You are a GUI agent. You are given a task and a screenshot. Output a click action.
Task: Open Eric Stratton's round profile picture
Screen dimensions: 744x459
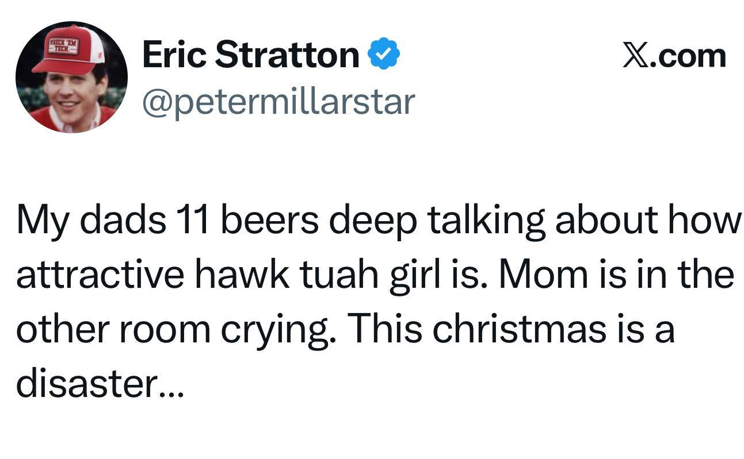point(71,77)
